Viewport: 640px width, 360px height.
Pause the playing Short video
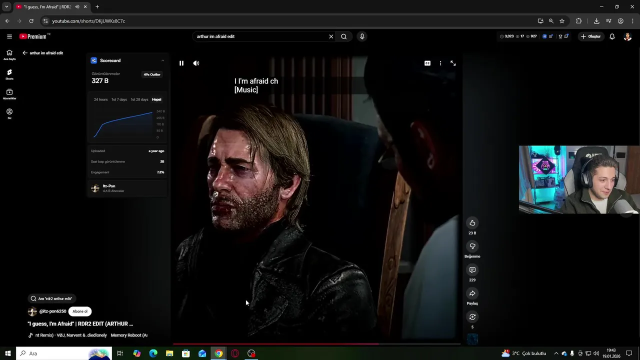pyautogui.click(x=181, y=63)
